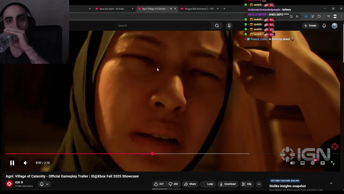Screen dimensions: 344x194
Task: Click the subscription bell icon beside IGN
Action: [x=42, y=184]
